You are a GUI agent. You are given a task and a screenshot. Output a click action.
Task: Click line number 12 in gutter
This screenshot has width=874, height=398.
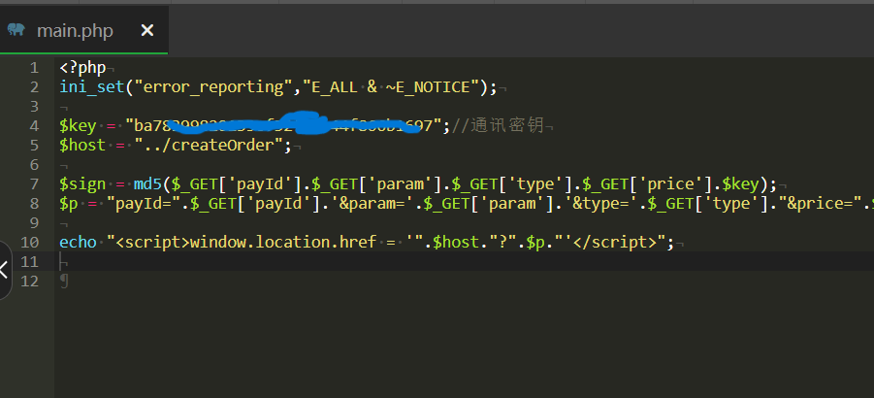30,282
